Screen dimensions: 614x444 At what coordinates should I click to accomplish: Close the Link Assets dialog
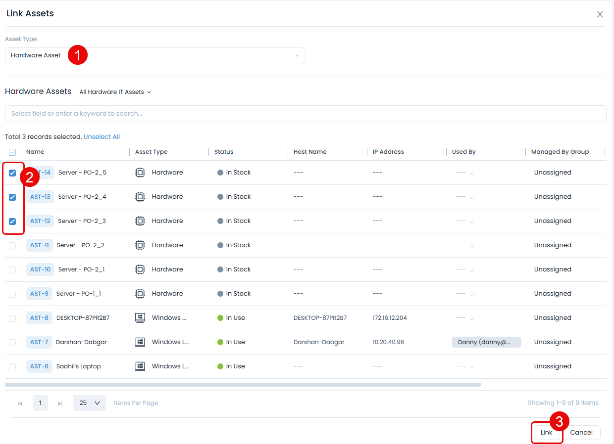click(600, 14)
